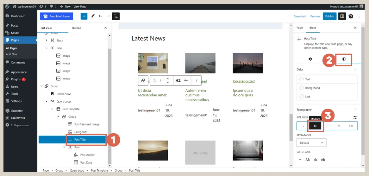Switch to the Outline tab

click(77, 28)
